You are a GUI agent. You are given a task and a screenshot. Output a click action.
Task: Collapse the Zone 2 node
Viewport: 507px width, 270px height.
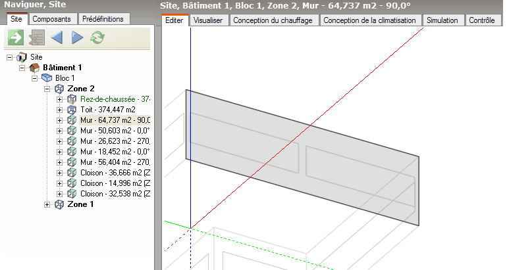(x=47, y=89)
